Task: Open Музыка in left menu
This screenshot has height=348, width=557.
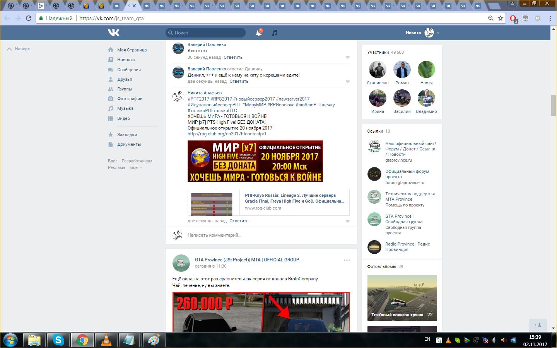Action: coord(125,109)
